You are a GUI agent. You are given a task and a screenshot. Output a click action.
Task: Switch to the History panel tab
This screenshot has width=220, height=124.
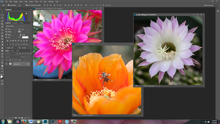click(12, 51)
